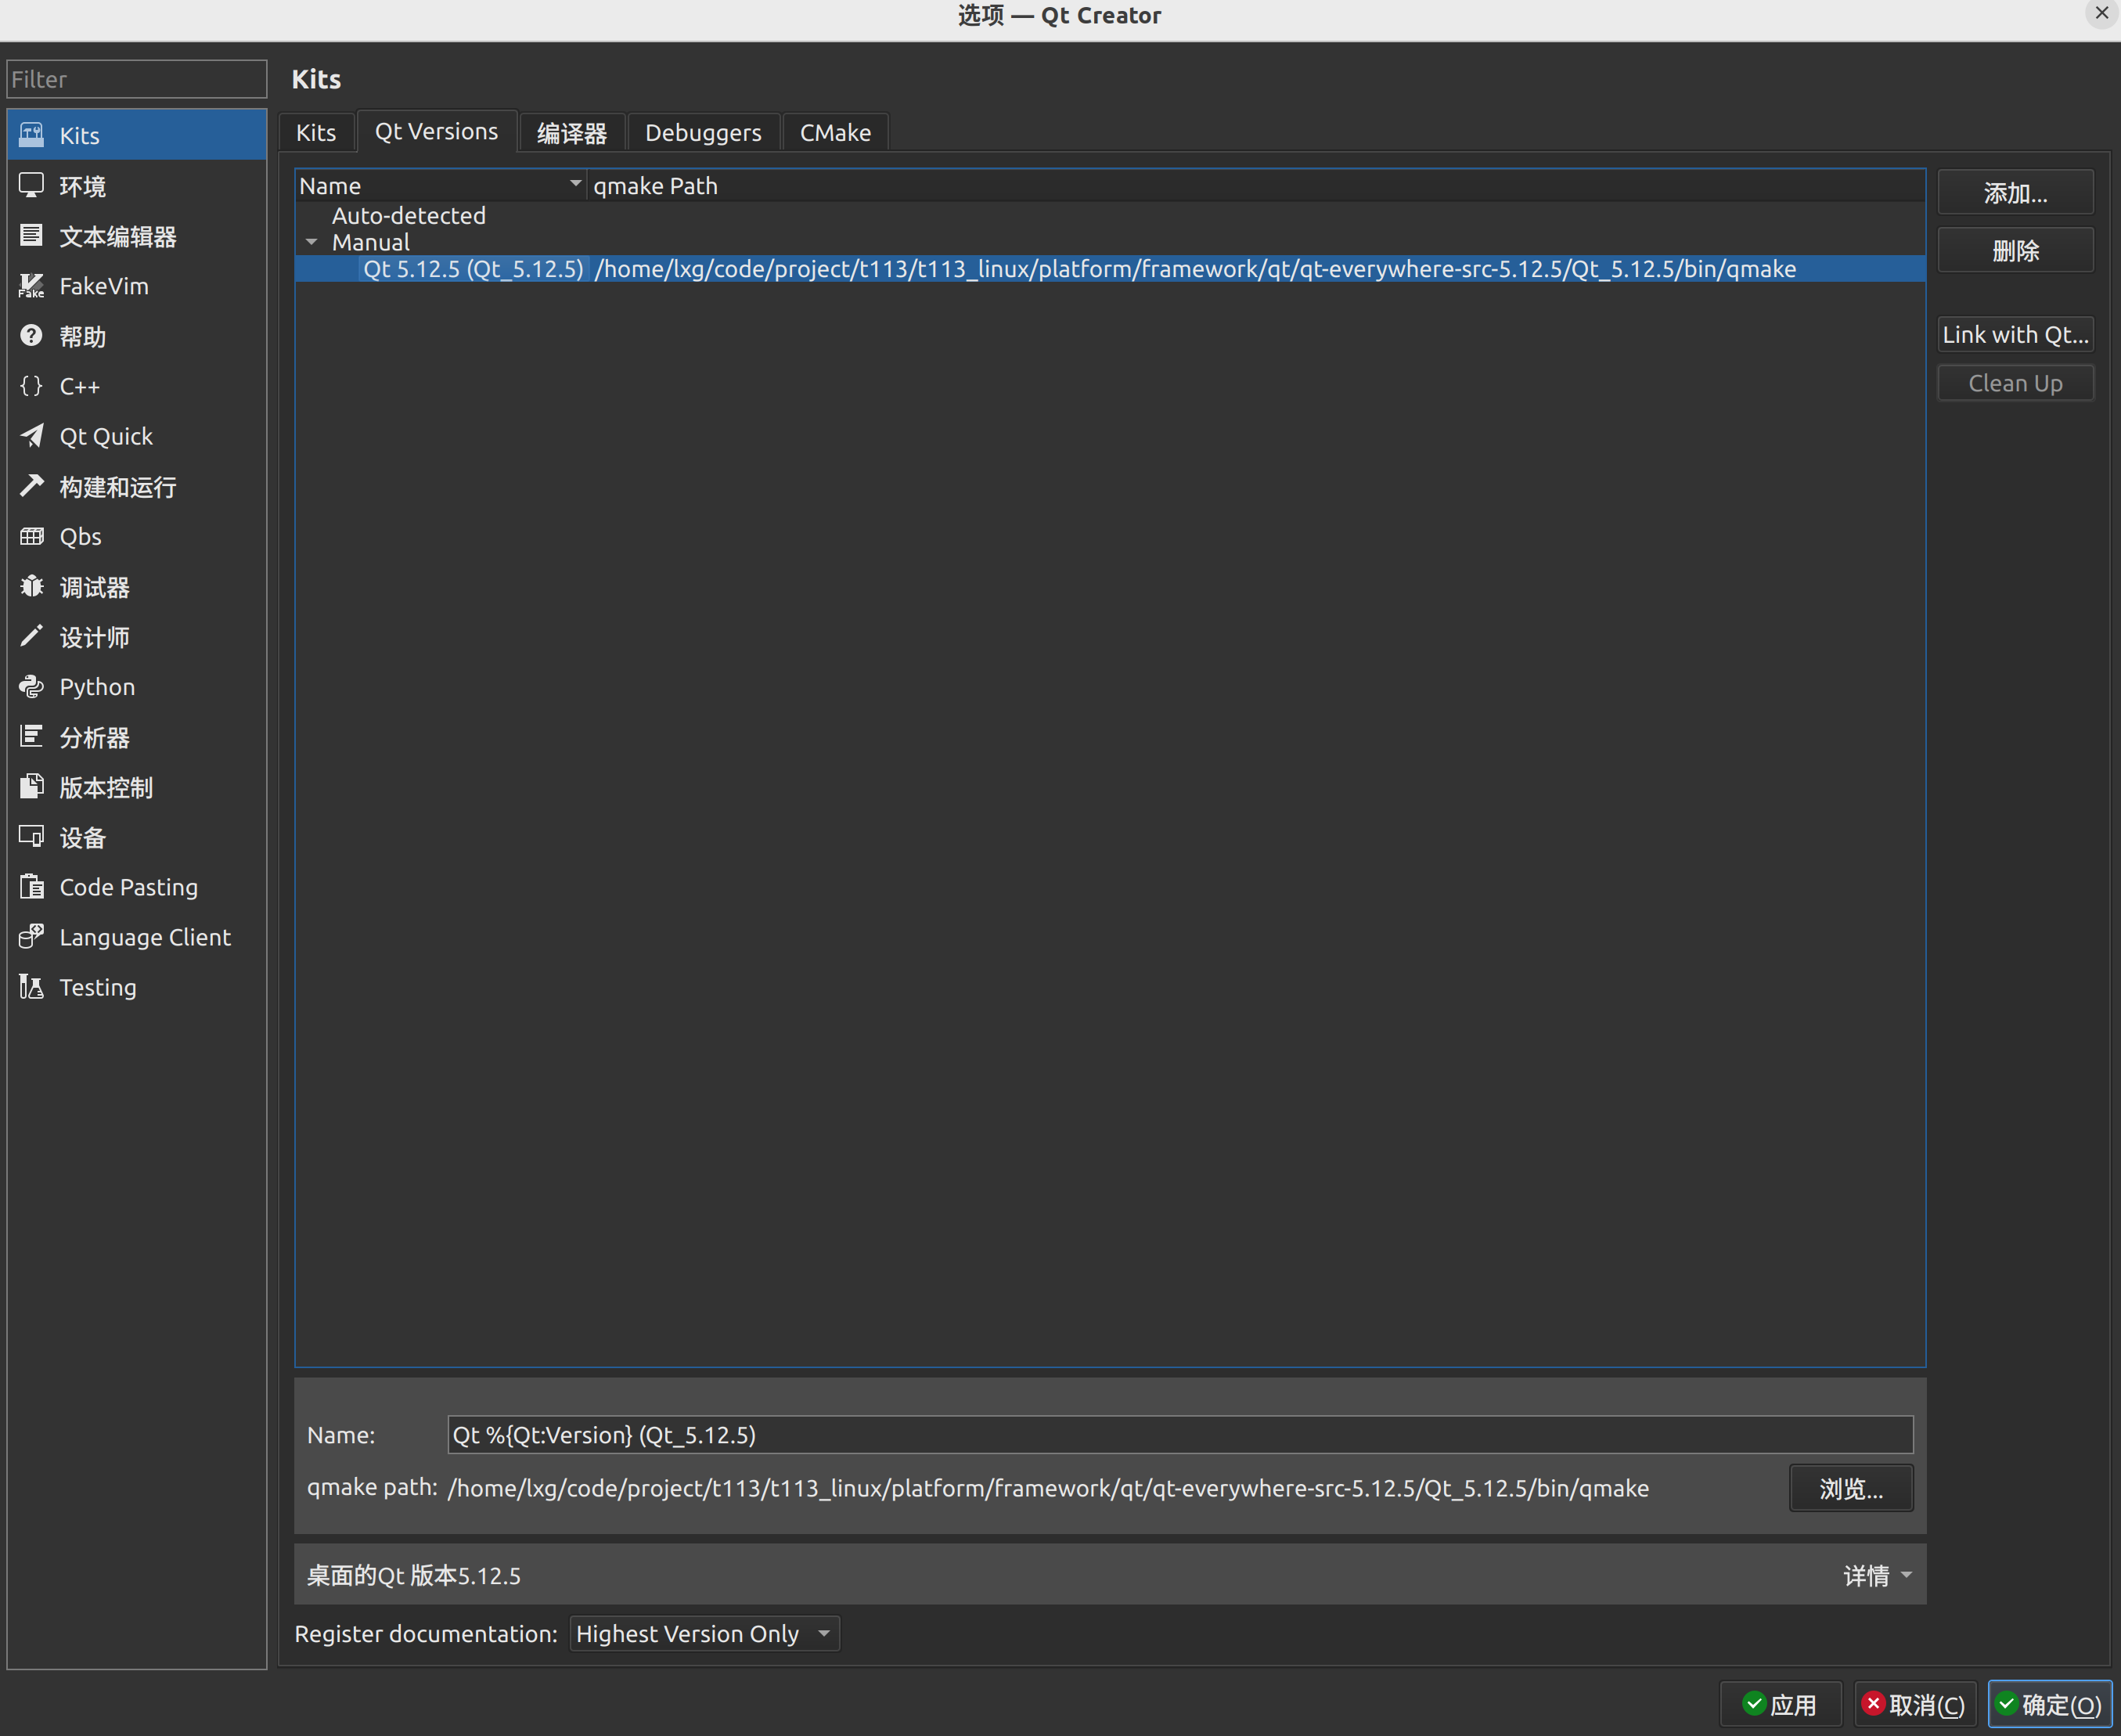Expand the 详情 details section
The image size is (2121, 1736).
1877,1575
